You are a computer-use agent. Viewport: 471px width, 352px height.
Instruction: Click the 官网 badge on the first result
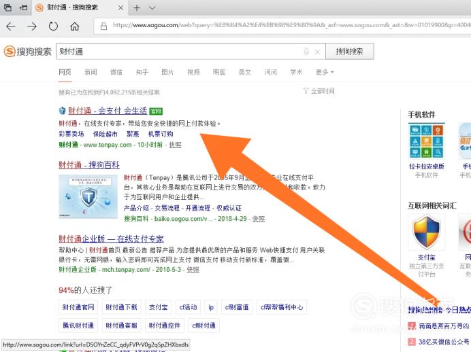coord(156,111)
